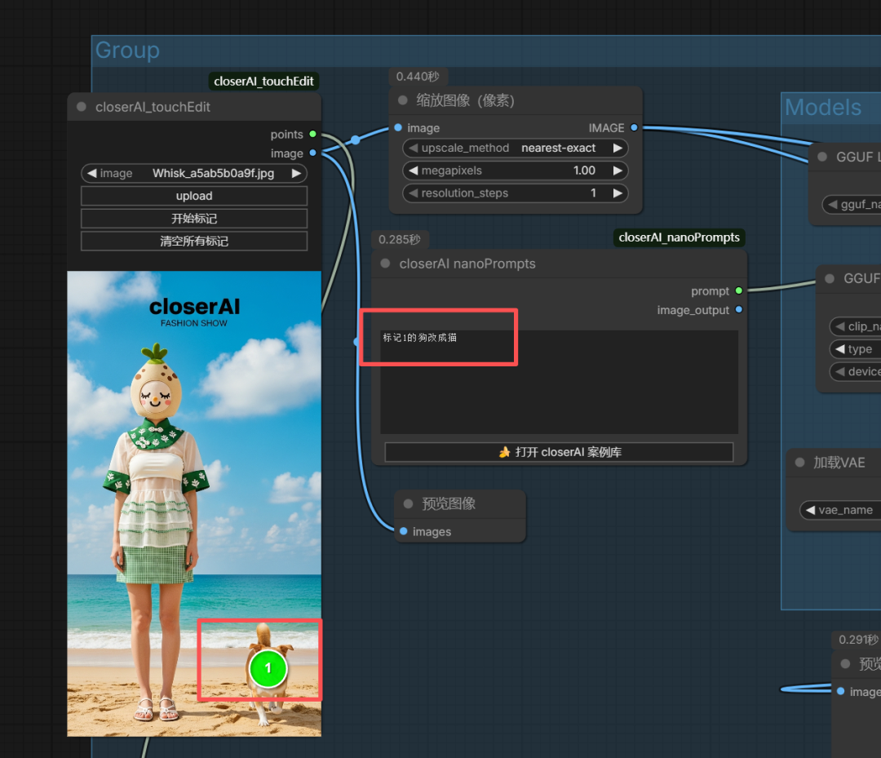Collapse the 预览图像 node via its dot

409,503
